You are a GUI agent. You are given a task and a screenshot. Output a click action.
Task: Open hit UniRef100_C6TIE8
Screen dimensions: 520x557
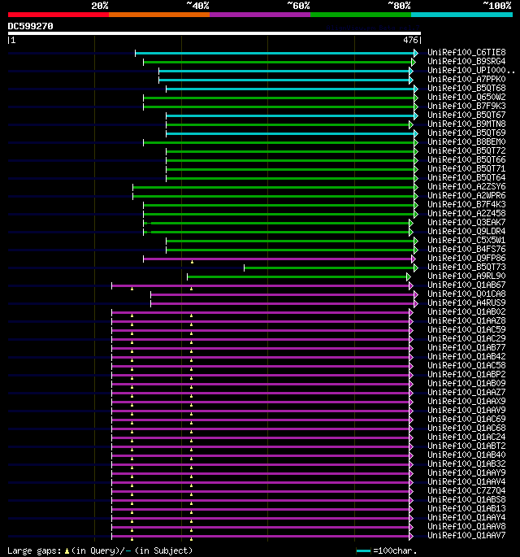click(466, 53)
